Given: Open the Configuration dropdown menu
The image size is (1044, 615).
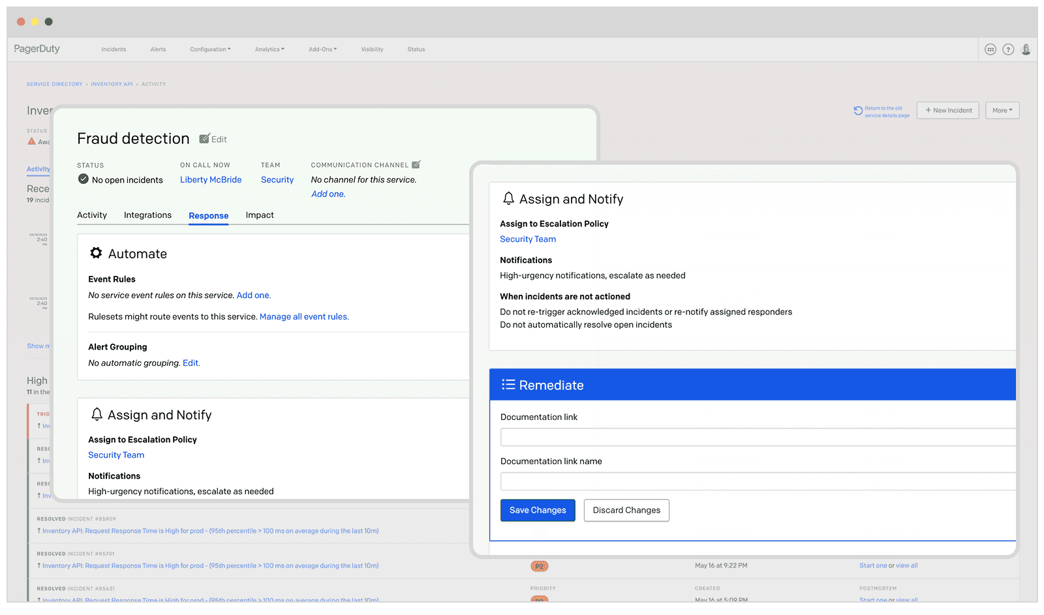Looking at the screenshot, I should click(210, 50).
